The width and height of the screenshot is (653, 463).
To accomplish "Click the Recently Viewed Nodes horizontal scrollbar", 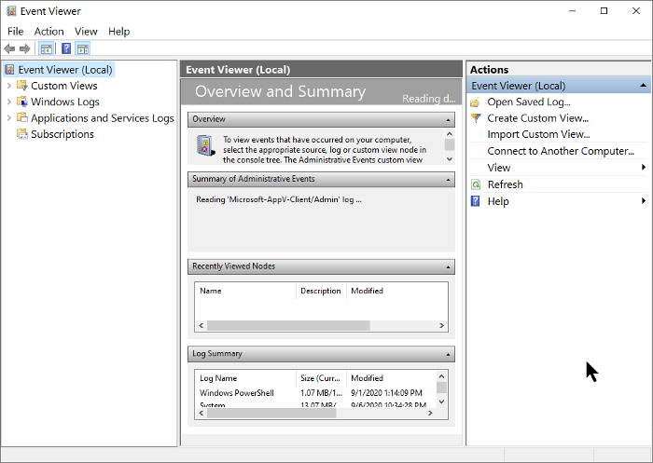I will 287,325.
